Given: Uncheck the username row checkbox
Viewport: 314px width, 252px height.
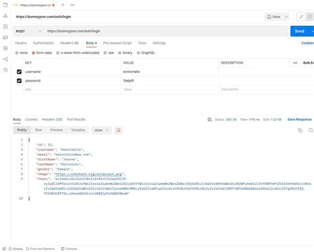Looking at the screenshot, I should (x=19, y=72).
